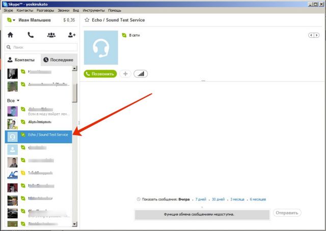Open the Разговоры menu
The height and width of the screenshot is (231, 326).
tap(45, 10)
